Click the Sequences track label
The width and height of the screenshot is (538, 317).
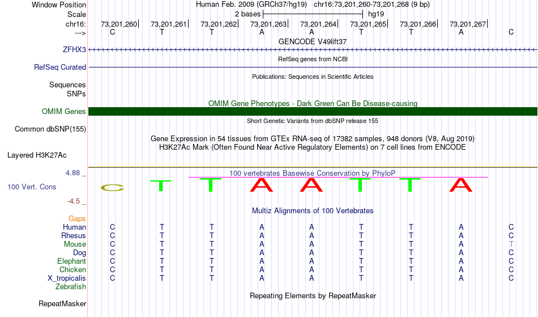click(67, 85)
